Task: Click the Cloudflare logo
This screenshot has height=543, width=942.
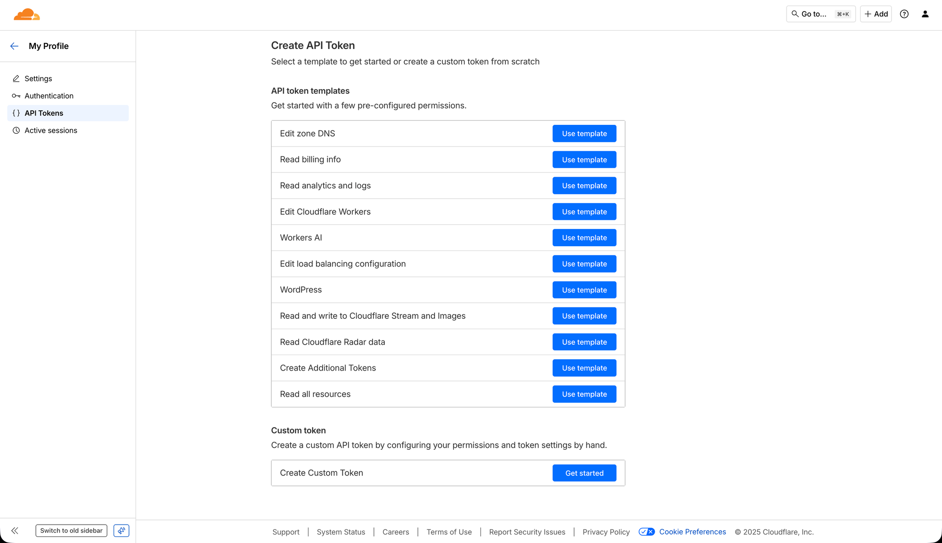Action: 26,14
